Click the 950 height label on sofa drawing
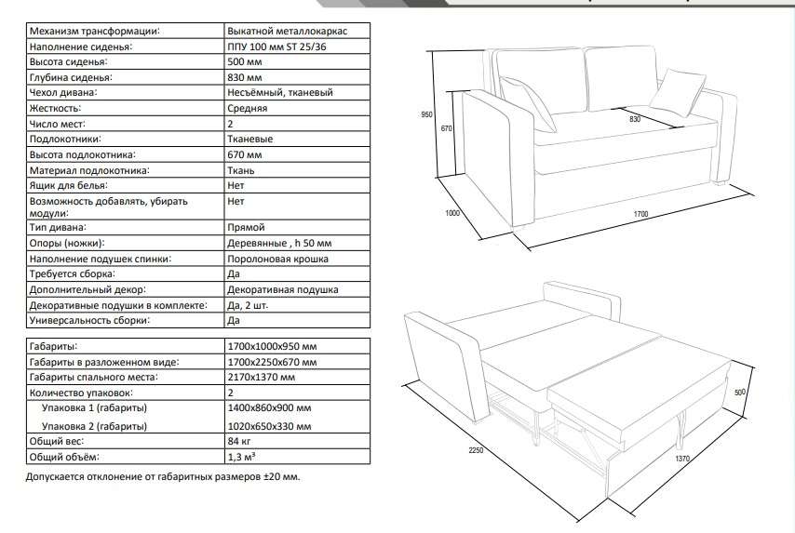This screenshot has width=795, height=533. (x=427, y=114)
